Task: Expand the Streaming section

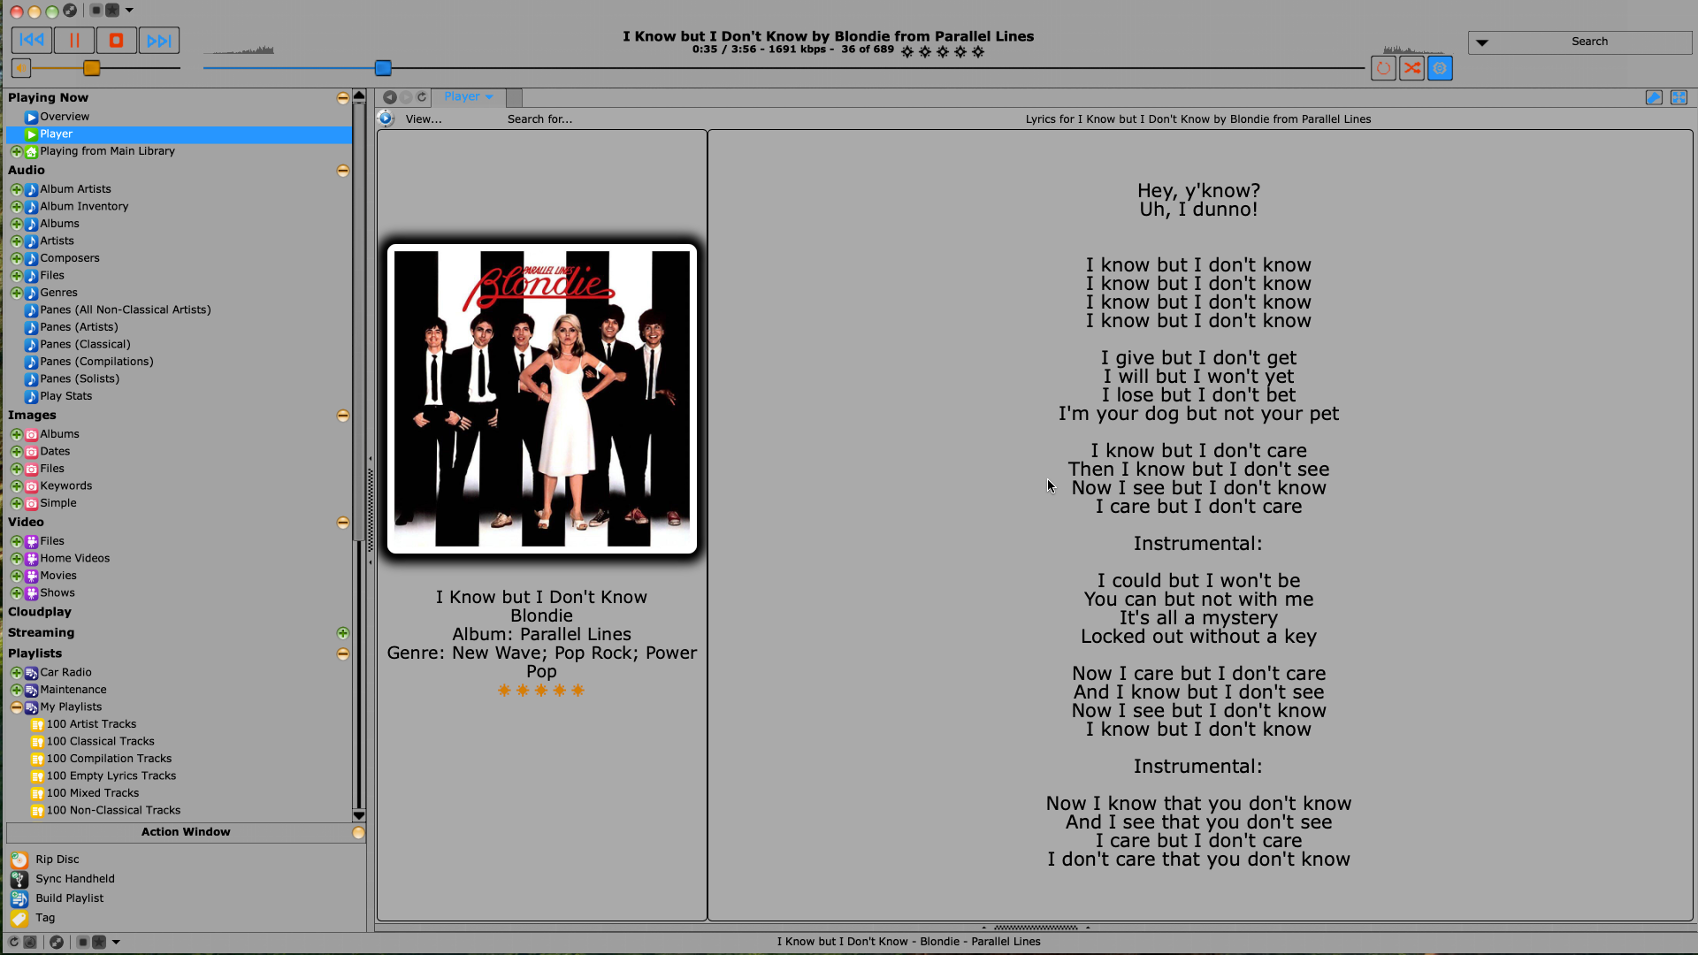Action: 343,633
